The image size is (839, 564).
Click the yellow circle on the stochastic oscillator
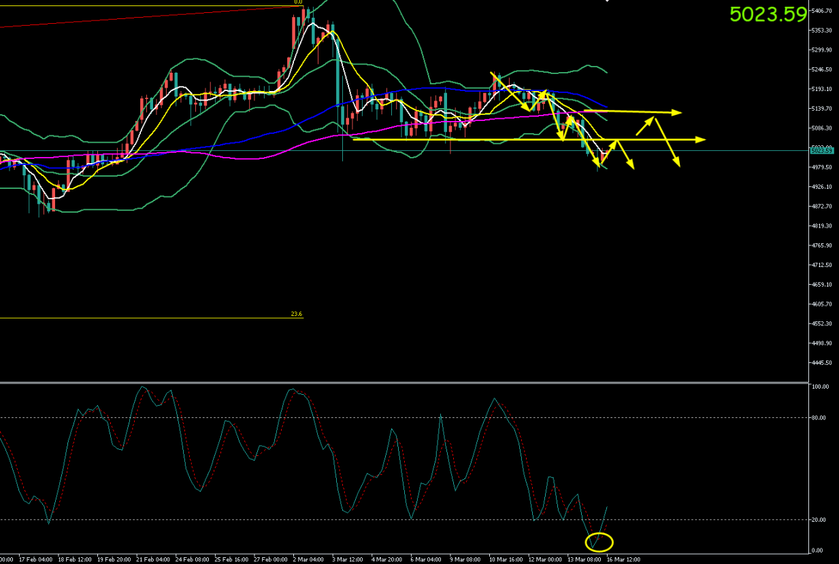point(599,542)
